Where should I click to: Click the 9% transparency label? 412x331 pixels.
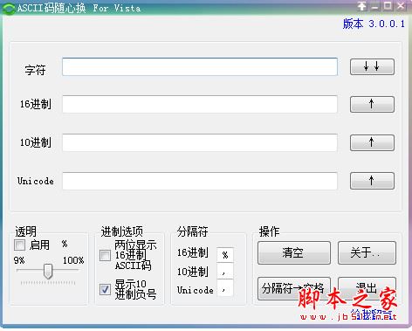pos(19,260)
